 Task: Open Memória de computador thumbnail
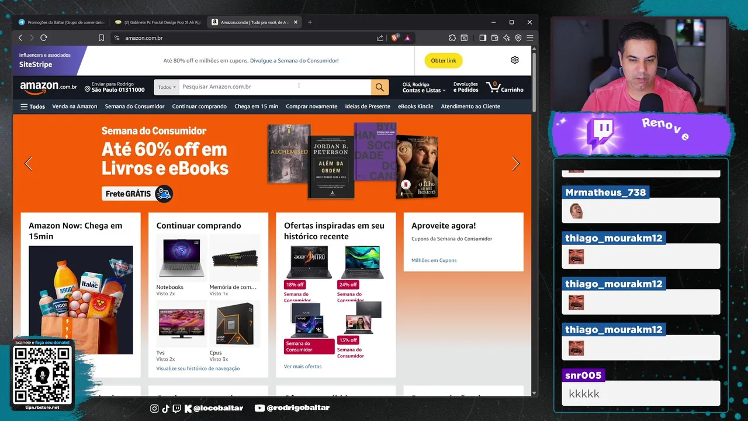235,259
